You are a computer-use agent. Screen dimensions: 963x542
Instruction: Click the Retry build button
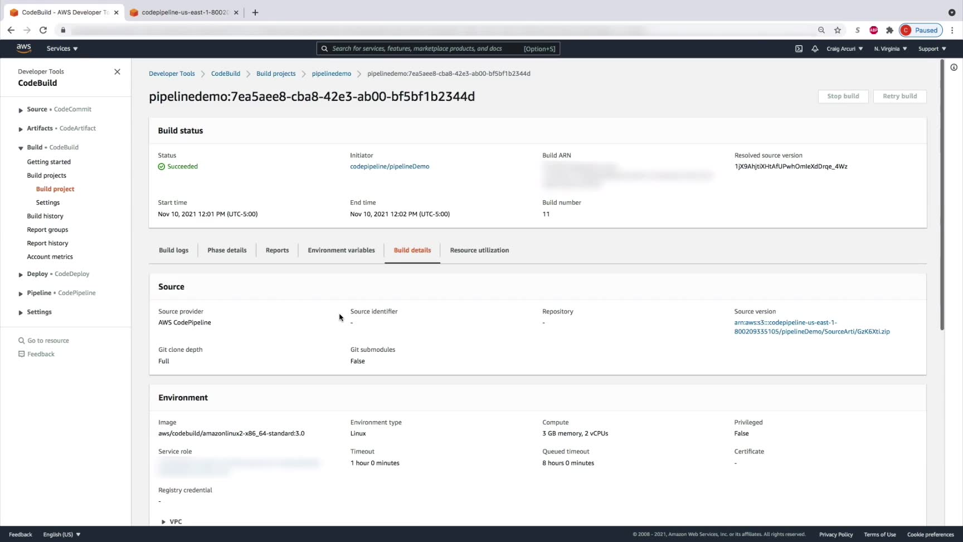(899, 96)
